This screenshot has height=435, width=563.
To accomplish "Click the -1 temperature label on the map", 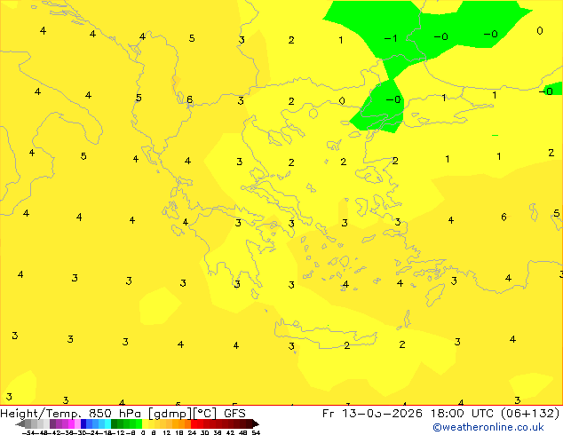I will point(390,39).
